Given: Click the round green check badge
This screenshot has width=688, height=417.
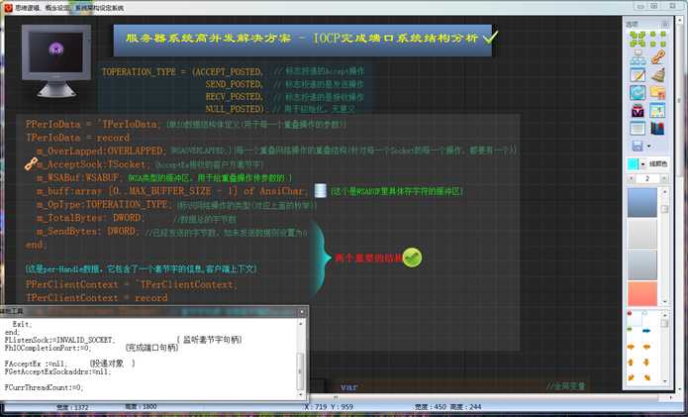Looking at the screenshot, I should [412, 258].
